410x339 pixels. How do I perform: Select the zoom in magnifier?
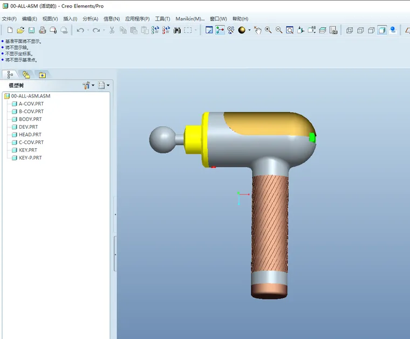268,30
